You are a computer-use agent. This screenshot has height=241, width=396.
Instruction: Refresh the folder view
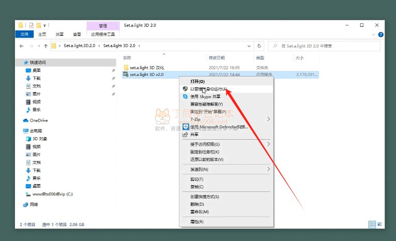coord(259,46)
